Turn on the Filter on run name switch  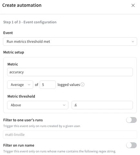point(131,145)
